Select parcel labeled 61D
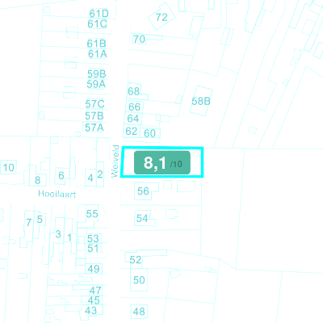The width and height of the screenshot is (323, 323). coord(99,14)
